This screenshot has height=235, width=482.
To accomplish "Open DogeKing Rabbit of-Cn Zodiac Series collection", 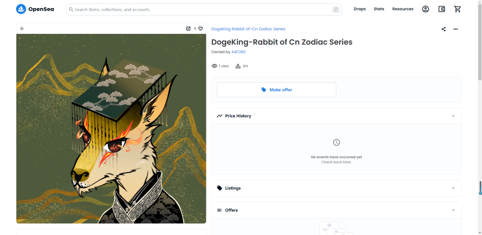I will 248,29.
